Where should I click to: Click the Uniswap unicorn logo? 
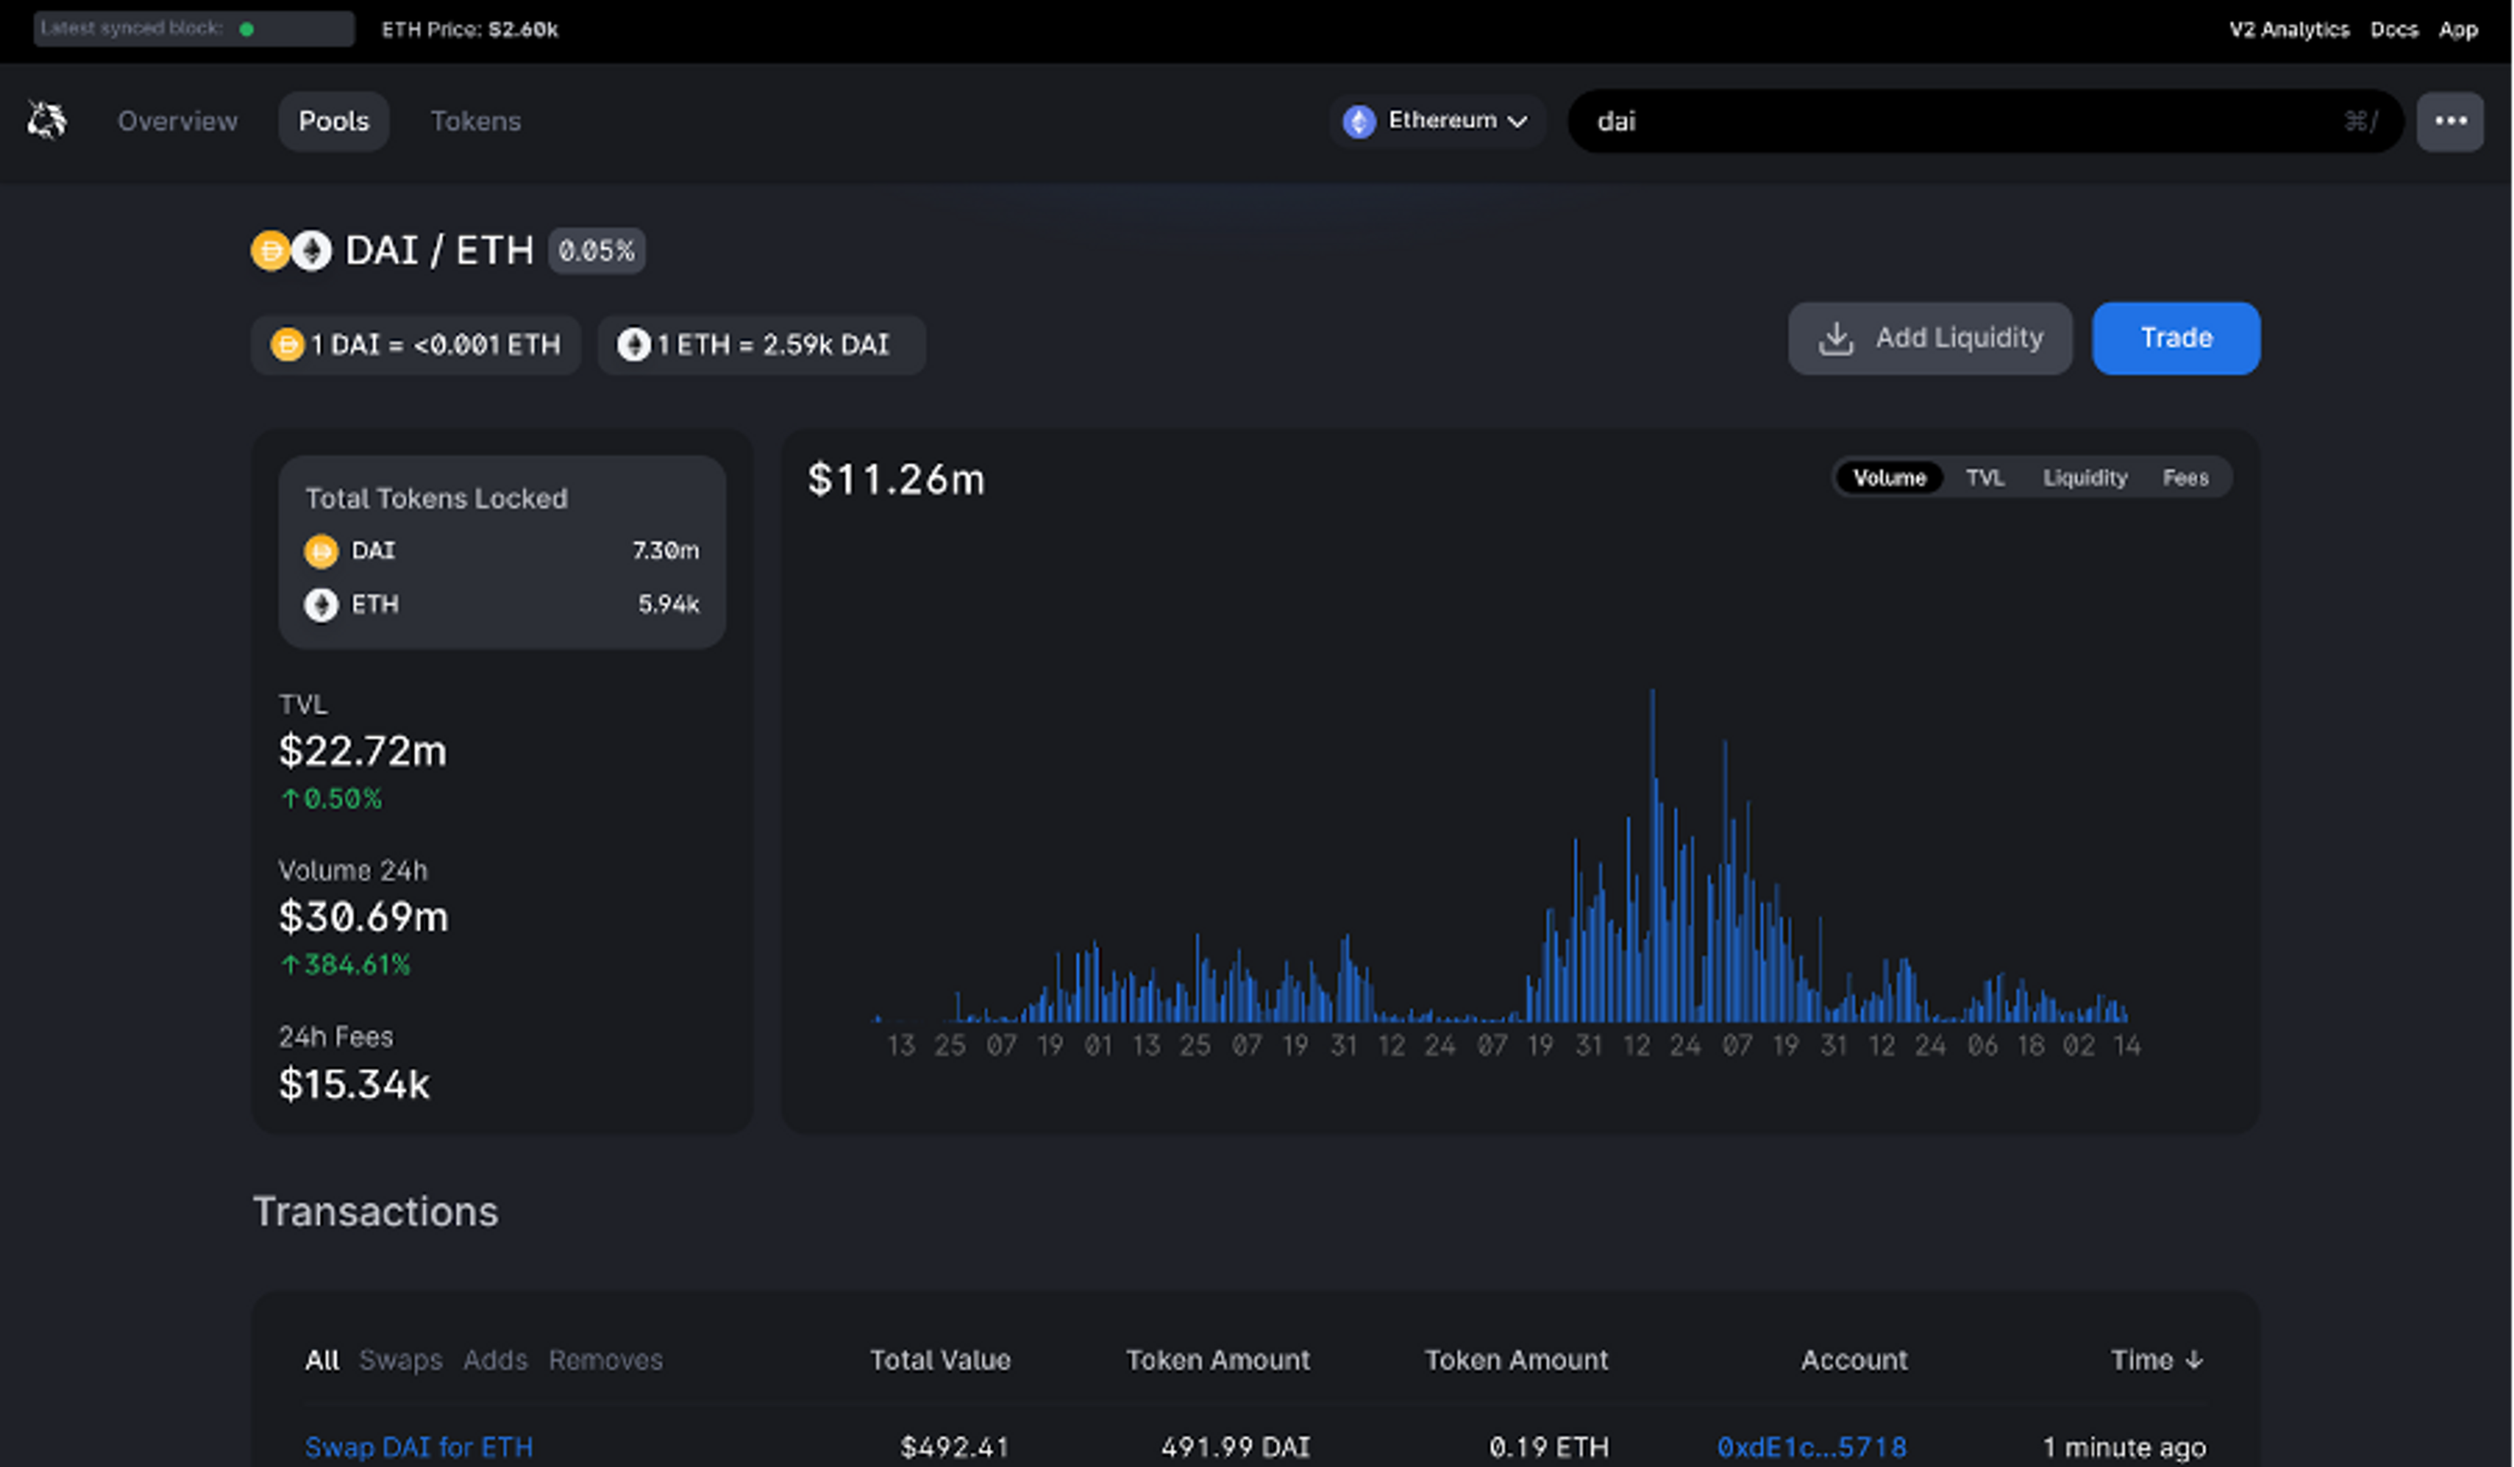tap(45, 120)
